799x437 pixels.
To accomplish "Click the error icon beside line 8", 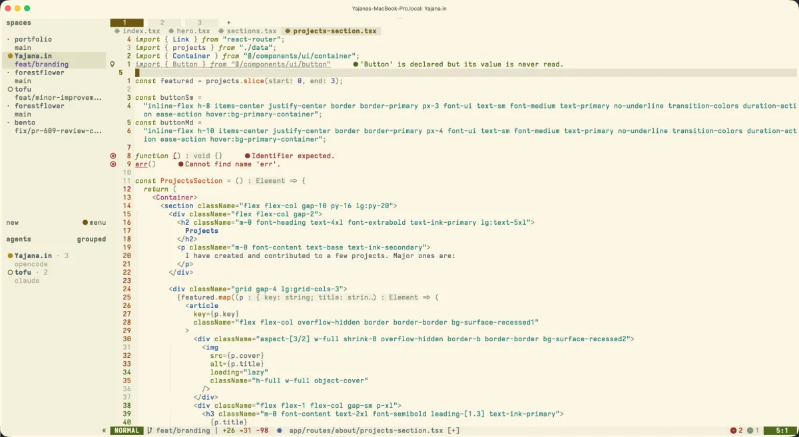I will coord(113,156).
